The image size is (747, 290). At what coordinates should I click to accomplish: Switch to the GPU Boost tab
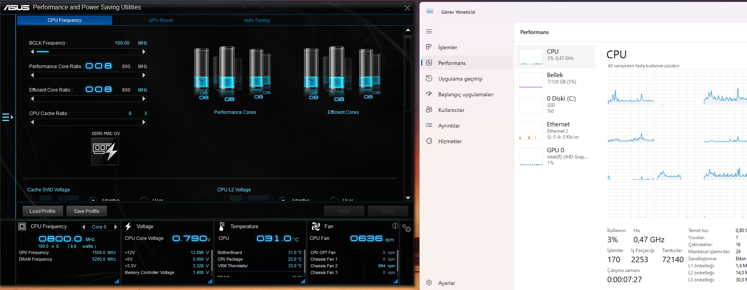click(x=161, y=20)
